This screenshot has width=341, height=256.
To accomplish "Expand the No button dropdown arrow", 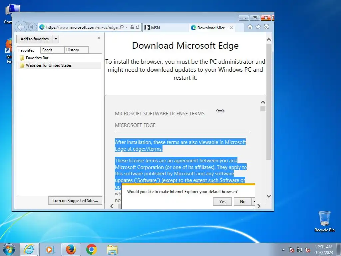I will (x=253, y=201).
